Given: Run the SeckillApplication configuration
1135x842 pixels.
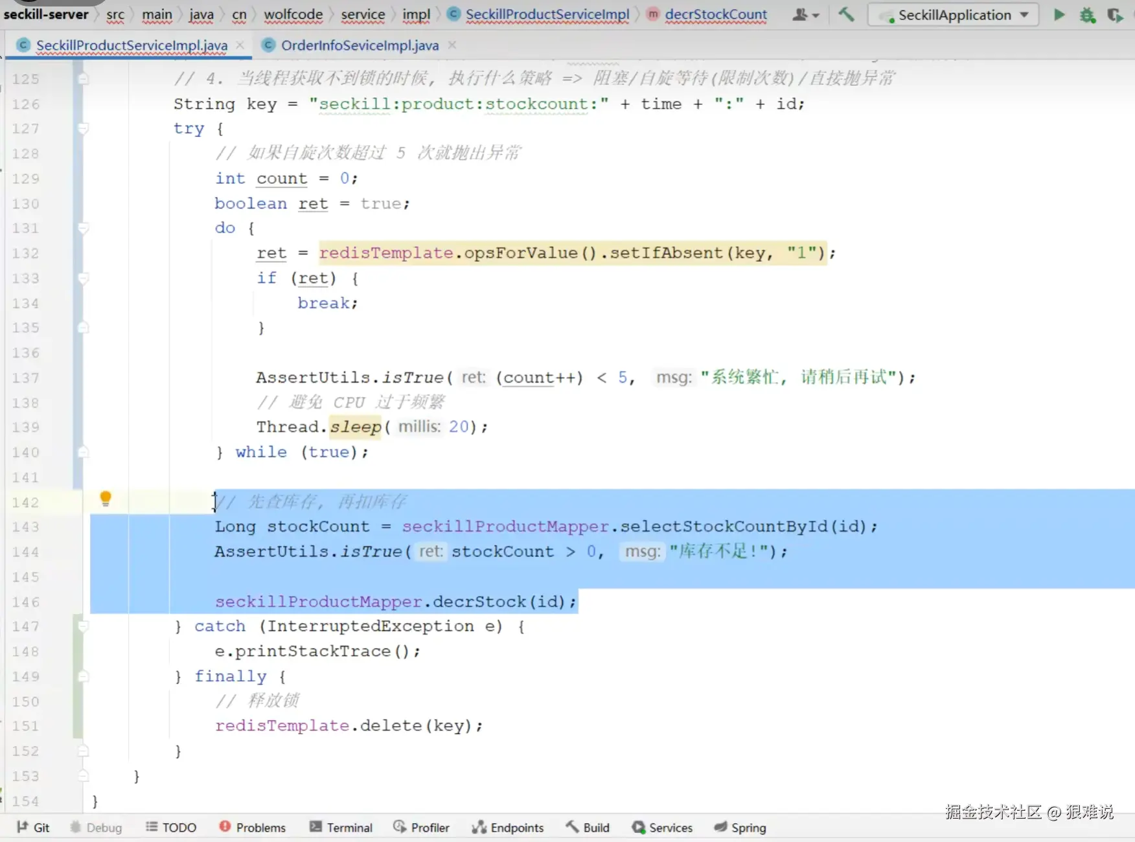Looking at the screenshot, I should (1059, 14).
